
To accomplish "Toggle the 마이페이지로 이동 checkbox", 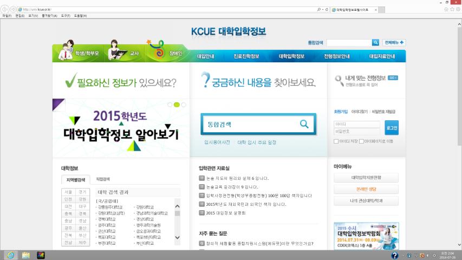I will pyautogui.click(x=361, y=141).
